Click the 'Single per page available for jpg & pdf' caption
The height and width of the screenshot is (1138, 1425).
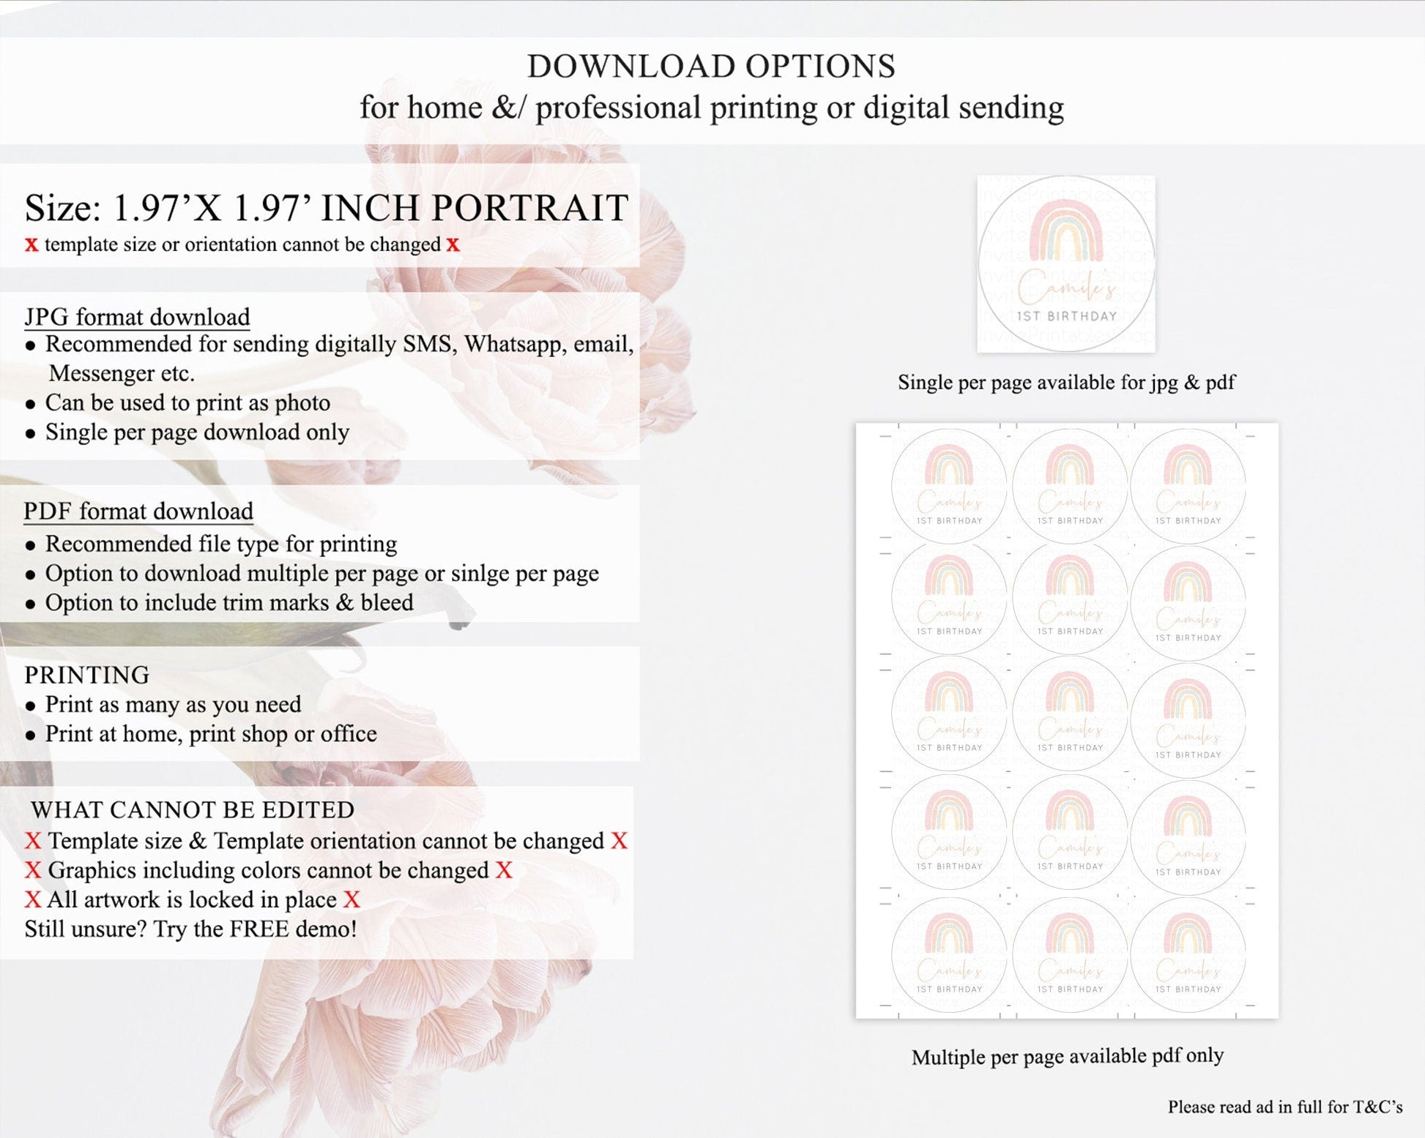click(1066, 382)
